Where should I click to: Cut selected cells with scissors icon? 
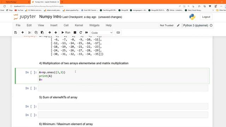coord(30,32)
